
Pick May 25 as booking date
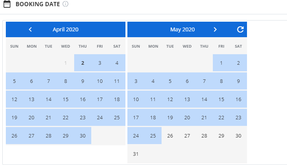click(x=153, y=136)
